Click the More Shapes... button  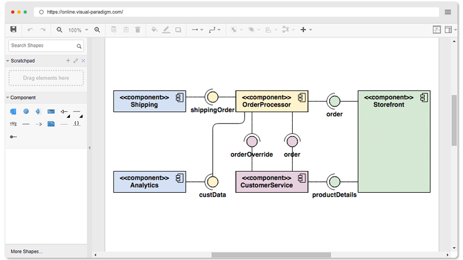tap(27, 251)
